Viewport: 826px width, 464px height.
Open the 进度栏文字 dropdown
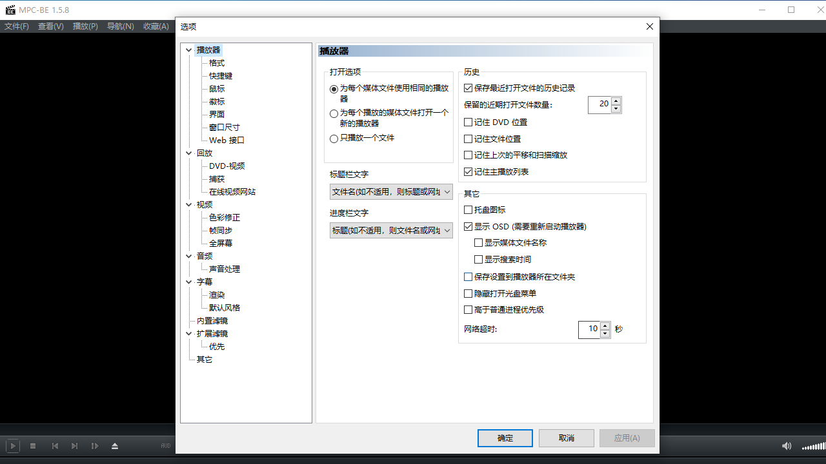pos(448,230)
